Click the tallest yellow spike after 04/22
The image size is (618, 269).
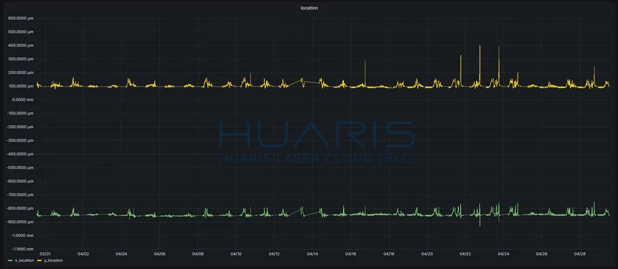pos(480,47)
